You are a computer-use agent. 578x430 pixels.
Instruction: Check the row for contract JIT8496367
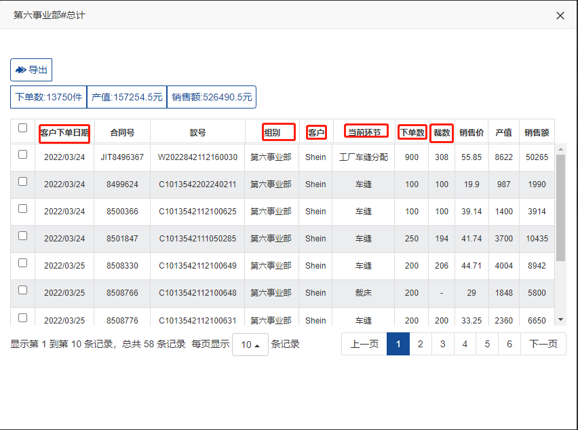(x=22, y=155)
